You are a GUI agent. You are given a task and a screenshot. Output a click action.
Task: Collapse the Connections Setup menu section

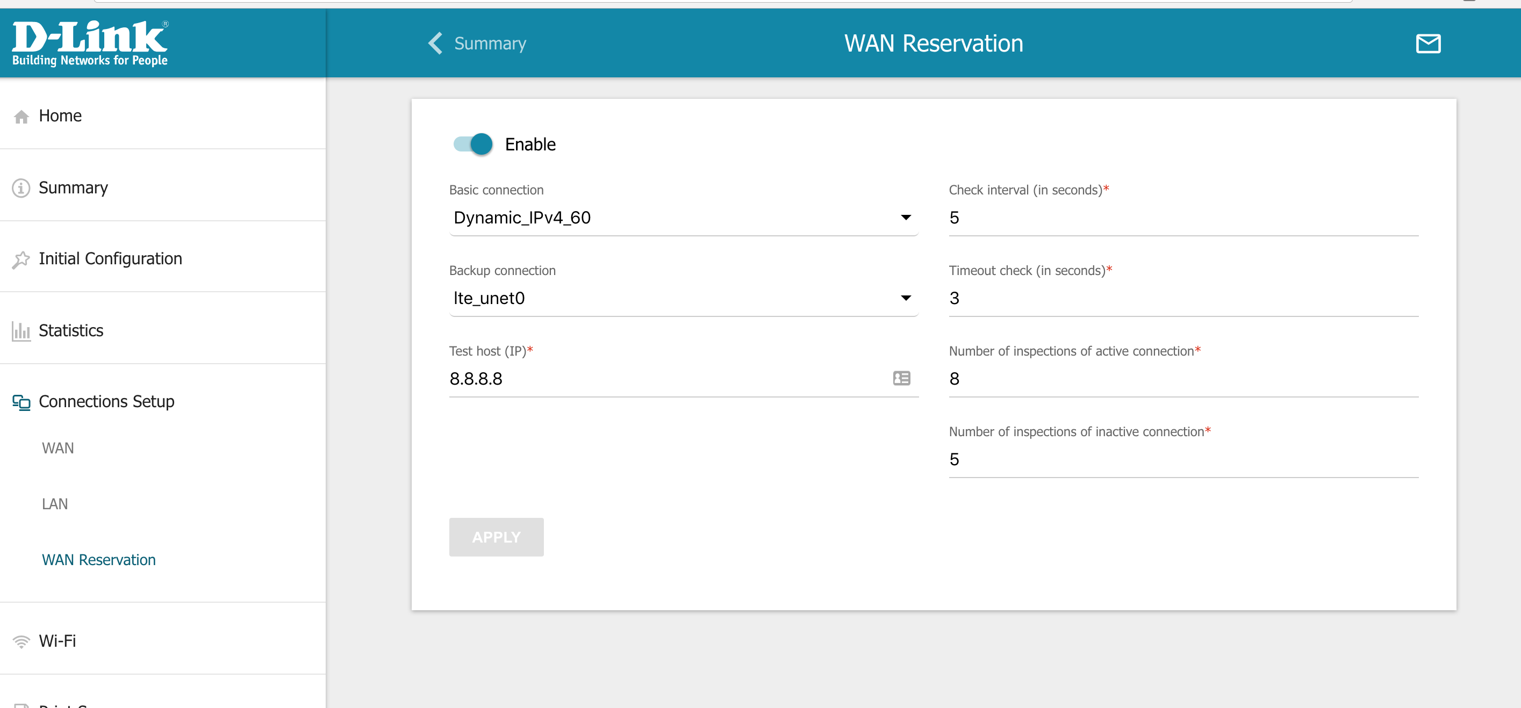(106, 402)
